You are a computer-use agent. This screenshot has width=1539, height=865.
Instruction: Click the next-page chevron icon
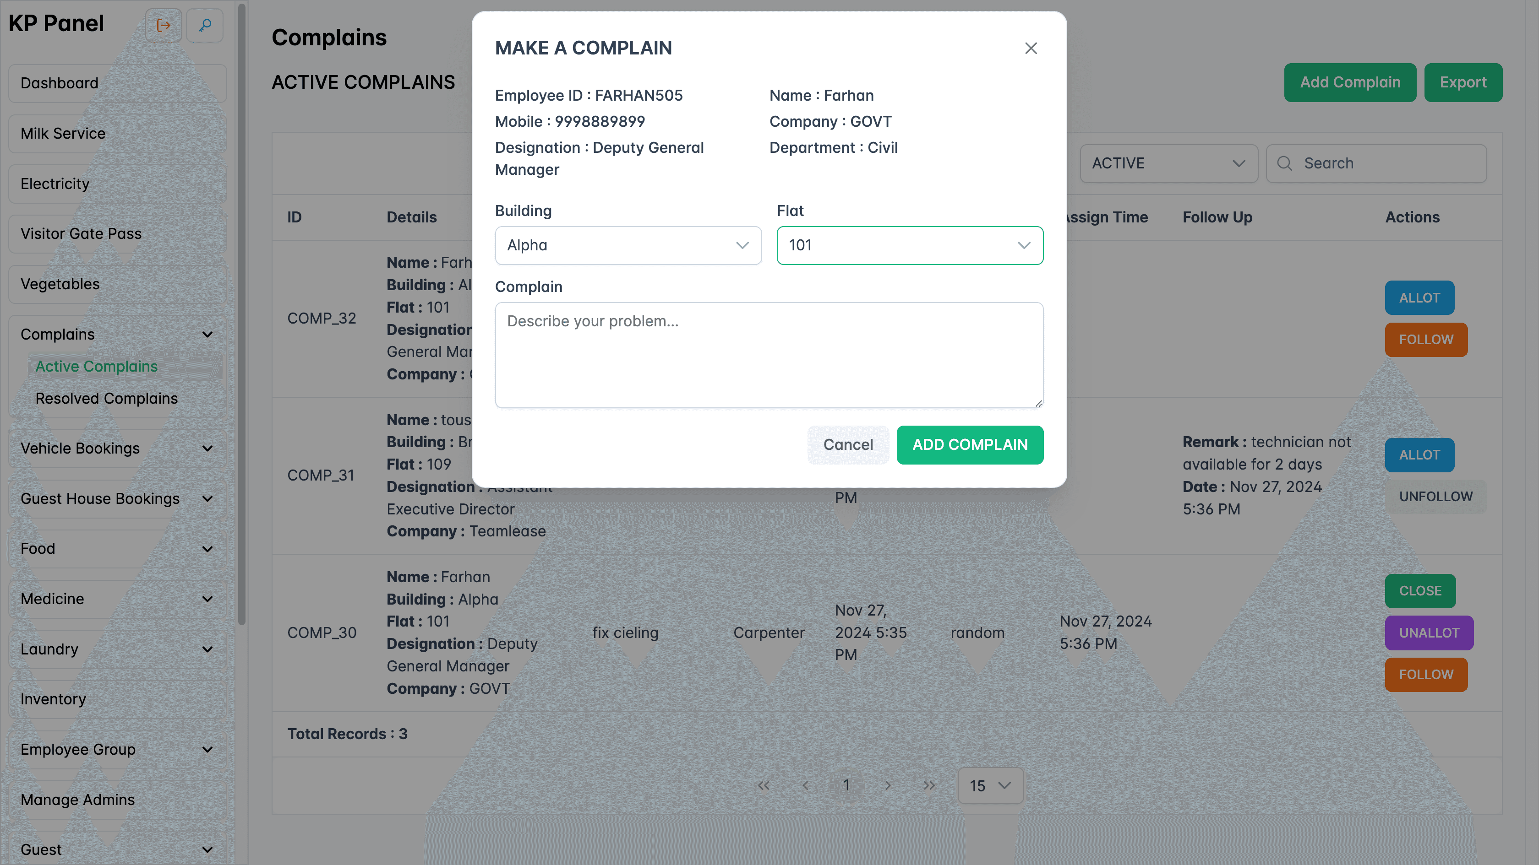(x=889, y=786)
